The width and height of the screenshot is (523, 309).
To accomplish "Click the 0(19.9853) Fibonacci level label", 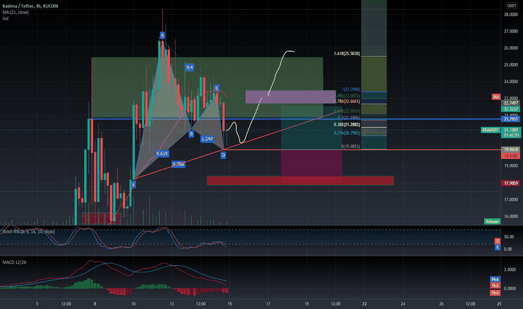I will tap(351, 146).
